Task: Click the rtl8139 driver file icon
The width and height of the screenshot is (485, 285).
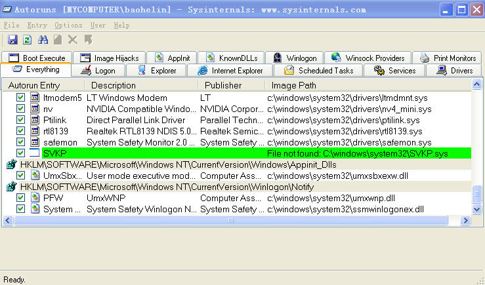Action: point(35,131)
